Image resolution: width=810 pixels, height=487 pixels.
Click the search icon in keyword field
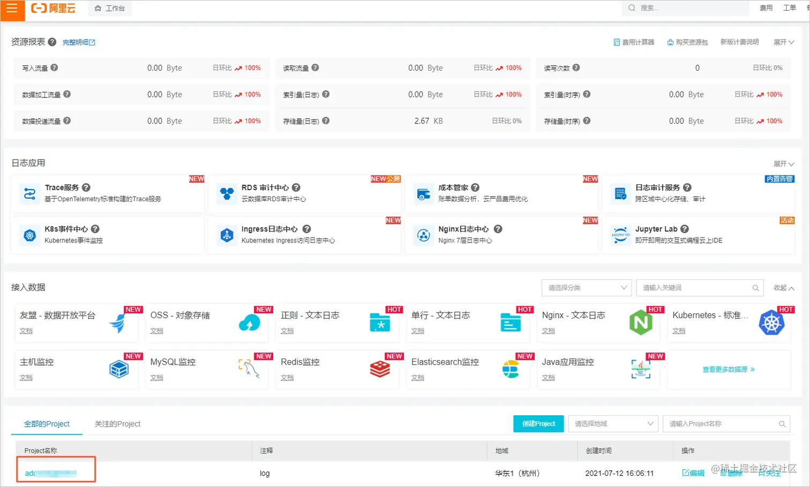click(x=755, y=288)
